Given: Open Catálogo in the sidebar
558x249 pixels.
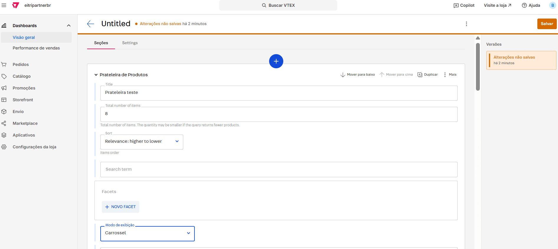Looking at the screenshot, I should (x=22, y=76).
